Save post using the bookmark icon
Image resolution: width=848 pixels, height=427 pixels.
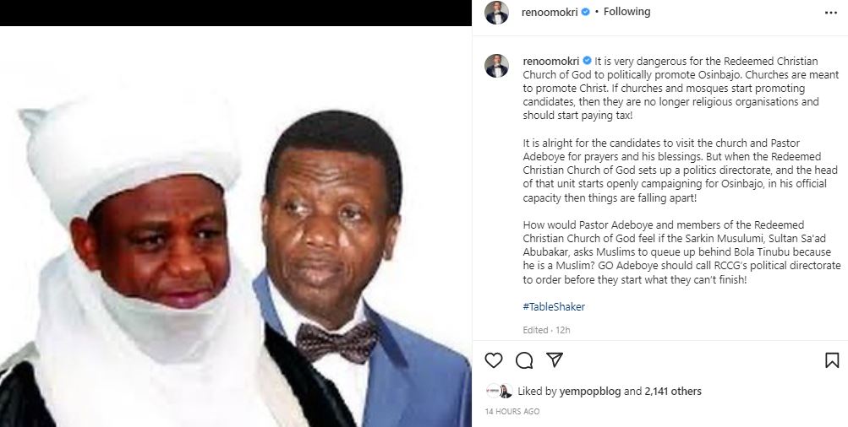(832, 360)
